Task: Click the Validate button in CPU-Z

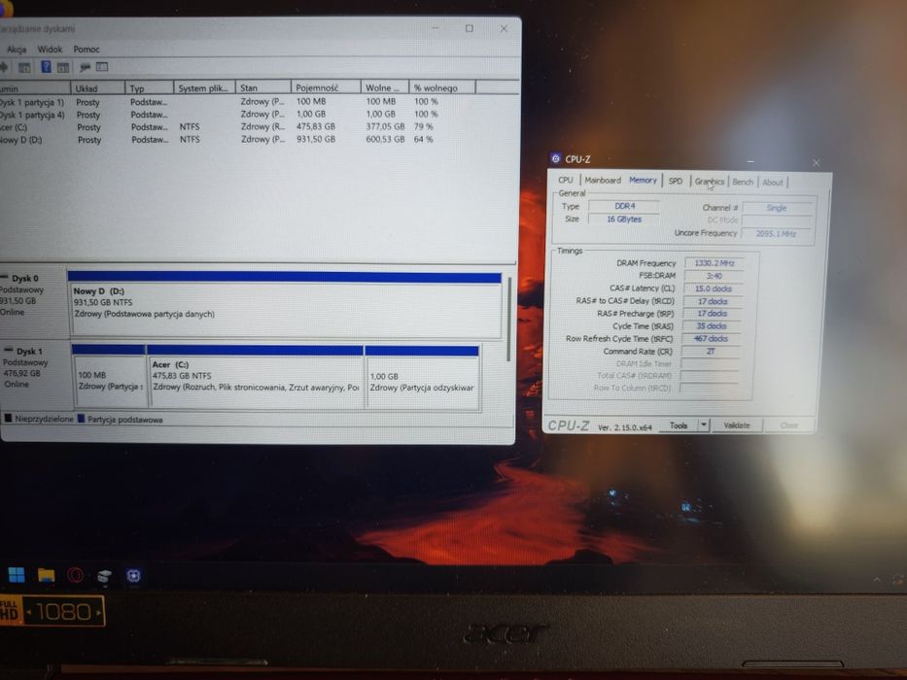Action: coord(737,425)
